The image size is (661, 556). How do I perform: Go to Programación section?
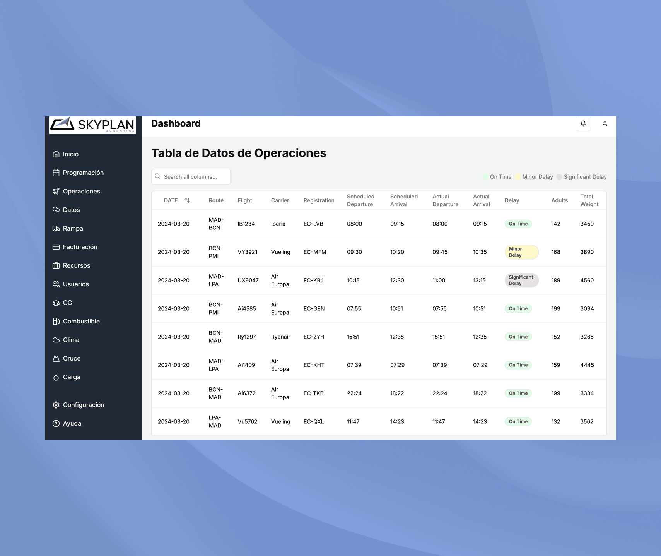[x=84, y=173]
